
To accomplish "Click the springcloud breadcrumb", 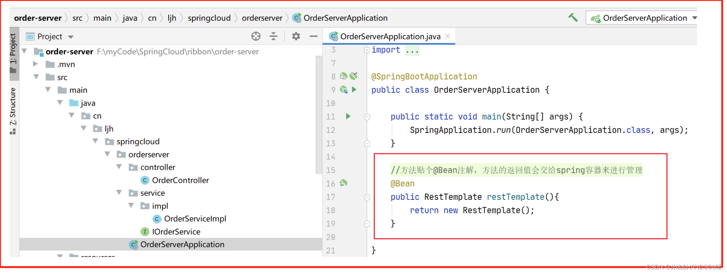I will [x=209, y=18].
